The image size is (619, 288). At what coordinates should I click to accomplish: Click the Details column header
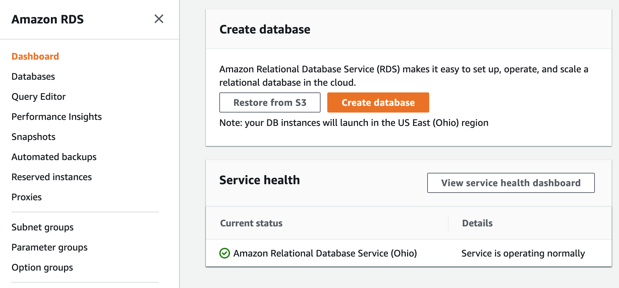[477, 223]
